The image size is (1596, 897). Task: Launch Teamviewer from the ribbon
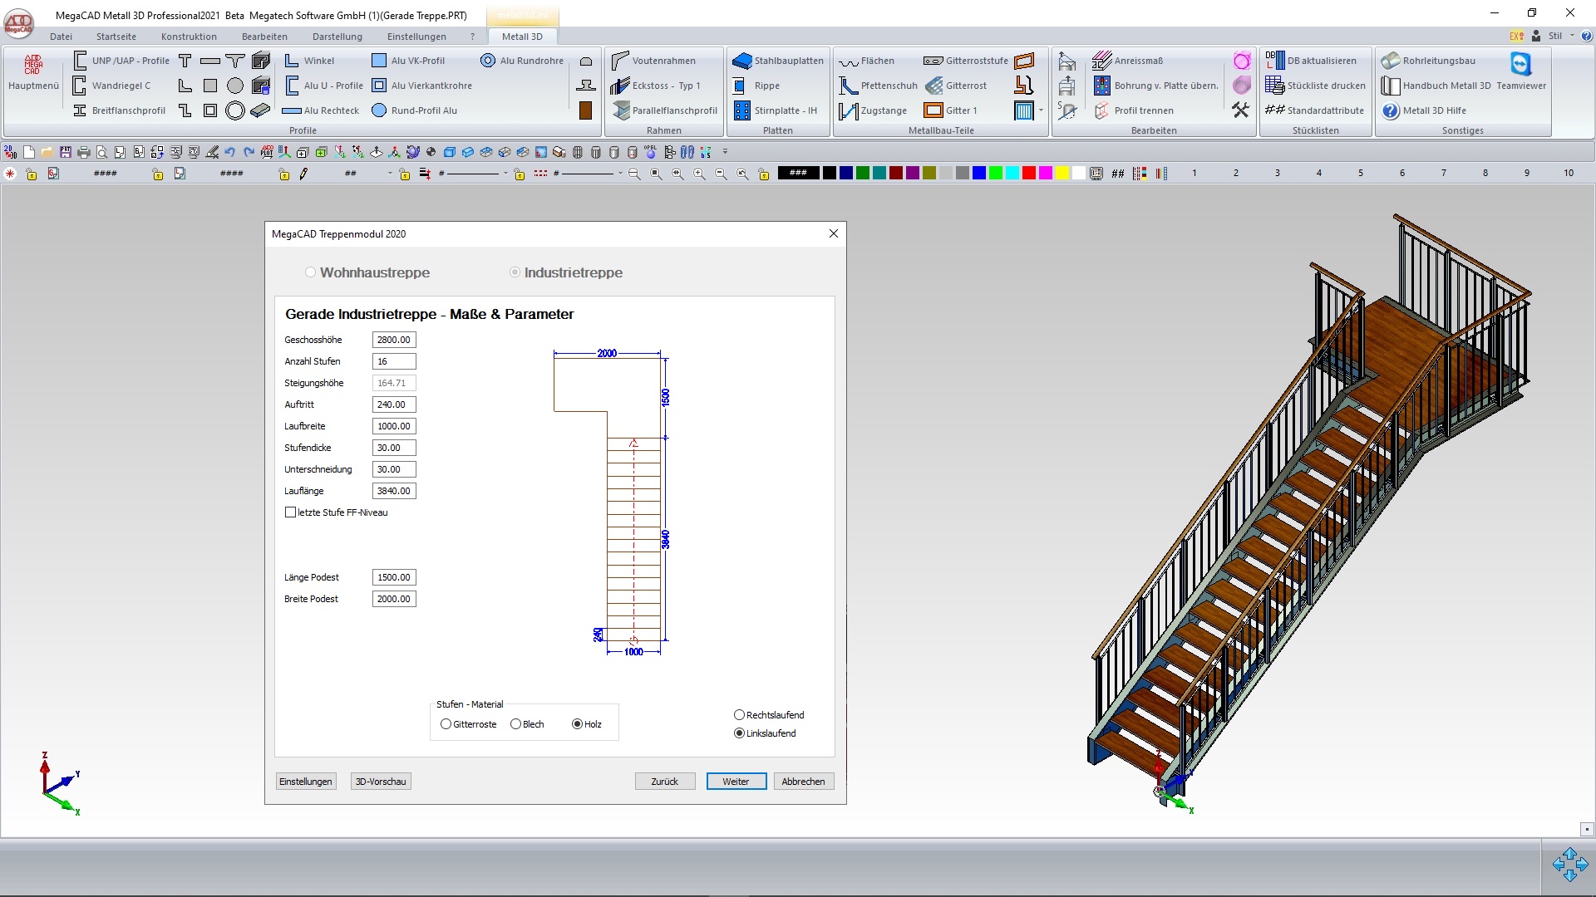pos(1520,65)
